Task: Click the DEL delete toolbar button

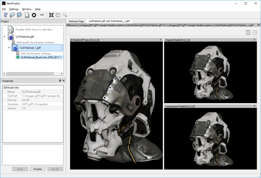Action: 42,15
